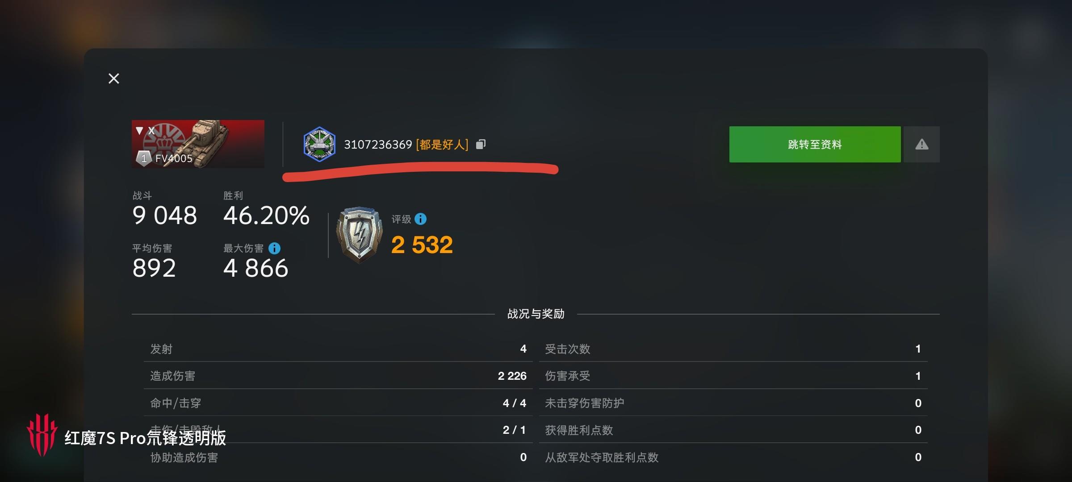The image size is (1072, 482).
Task: Click the green 跳转至资料 button
Action: (x=815, y=144)
